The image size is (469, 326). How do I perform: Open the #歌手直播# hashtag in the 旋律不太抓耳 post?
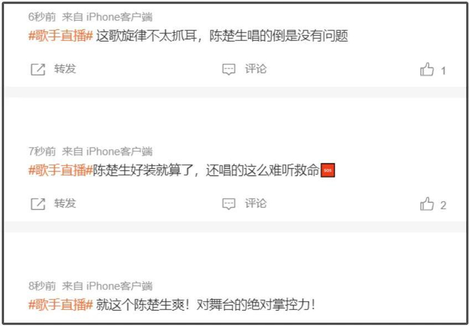61,36
